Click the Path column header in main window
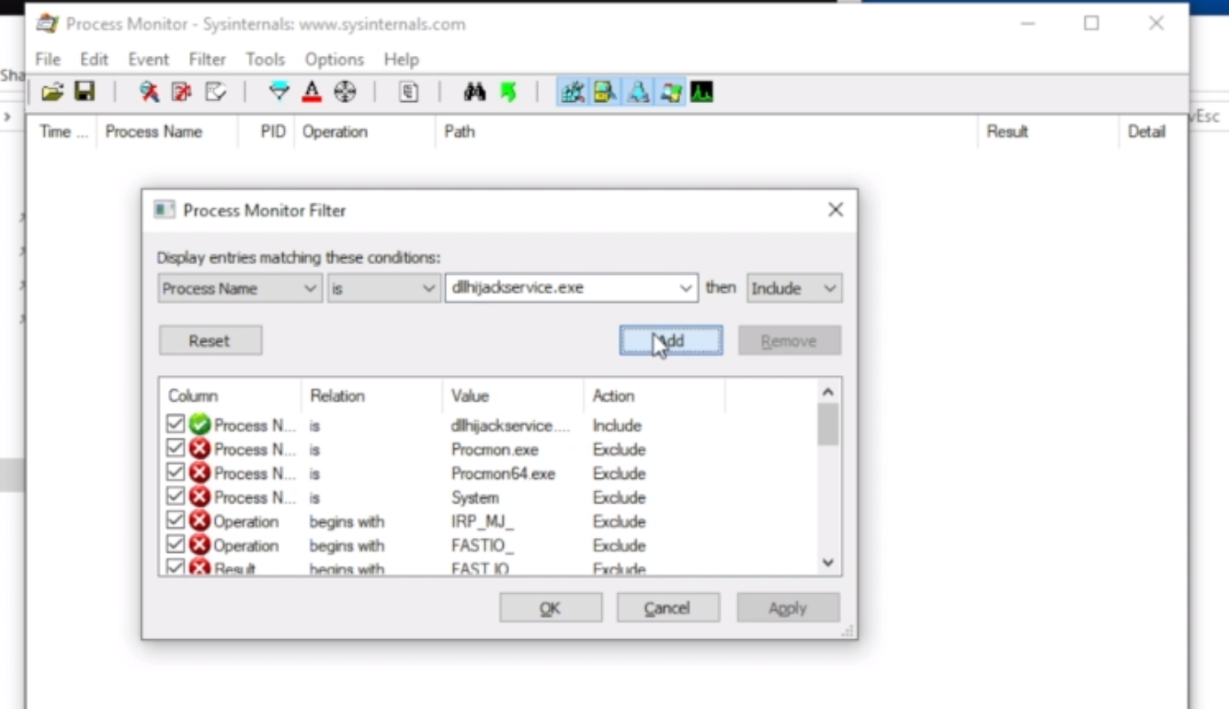This screenshot has width=1229, height=709. click(706, 132)
